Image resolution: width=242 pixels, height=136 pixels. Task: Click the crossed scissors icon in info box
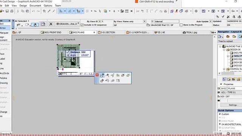tap(51, 24)
